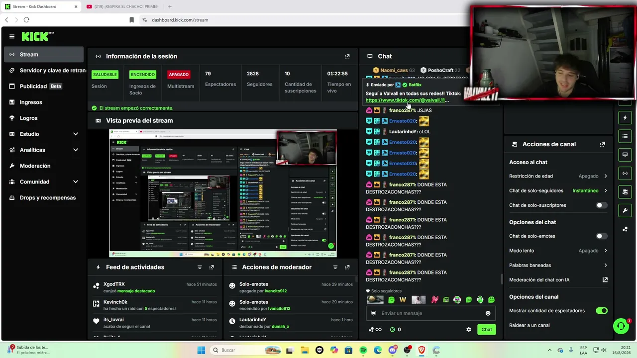Click Moderación del chat con IA

click(x=539, y=279)
